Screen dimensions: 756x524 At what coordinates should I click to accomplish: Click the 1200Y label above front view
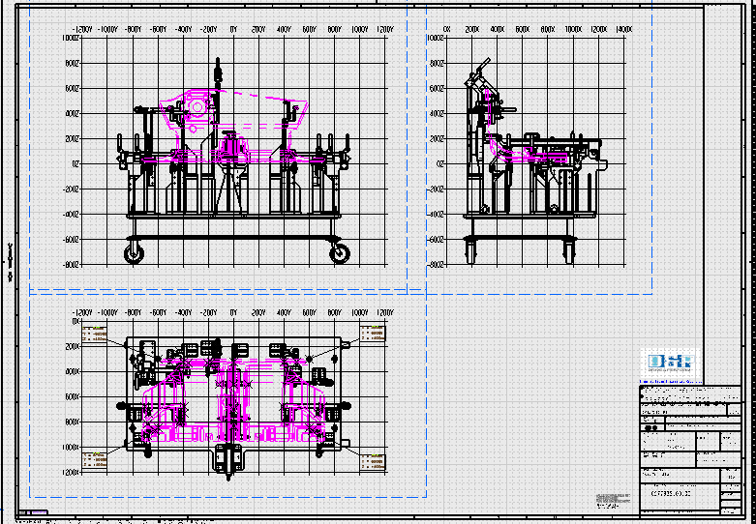coord(384,30)
